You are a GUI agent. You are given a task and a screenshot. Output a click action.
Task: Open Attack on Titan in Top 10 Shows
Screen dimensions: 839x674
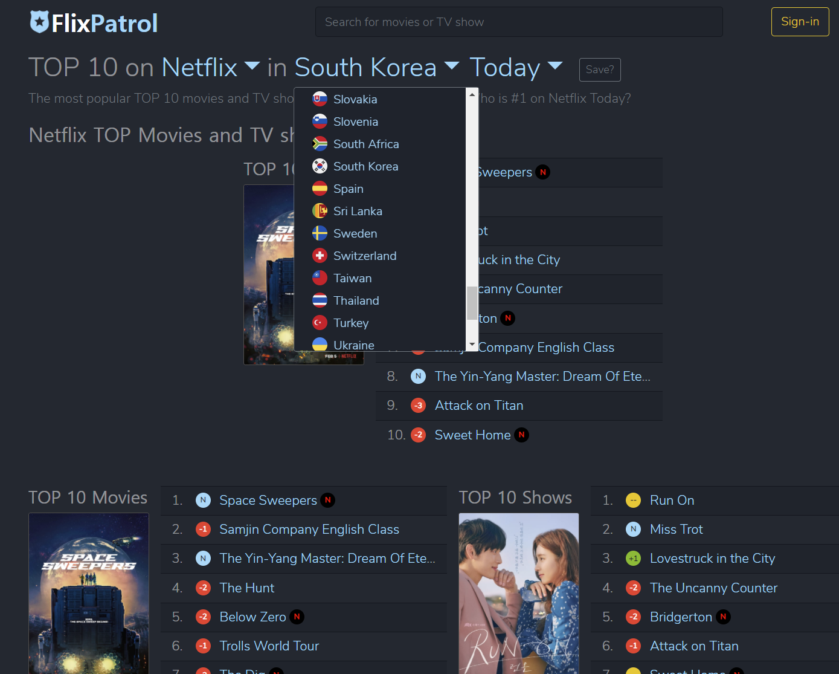pos(694,646)
